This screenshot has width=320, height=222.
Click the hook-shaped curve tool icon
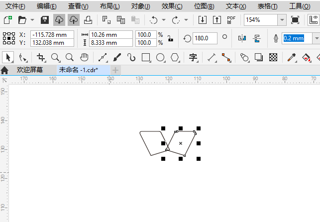pyautogui.click(x=131, y=58)
